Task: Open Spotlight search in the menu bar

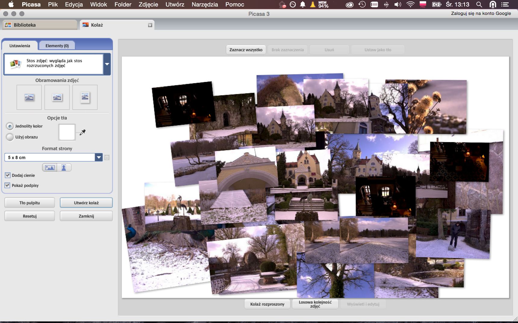Action: click(x=479, y=5)
